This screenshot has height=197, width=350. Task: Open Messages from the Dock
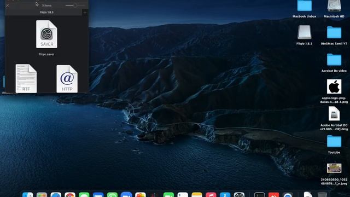click(84, 195)
